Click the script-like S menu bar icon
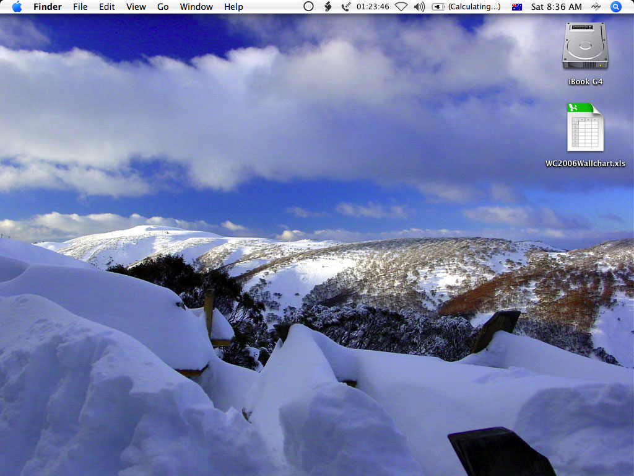The image size is (634, 476). 328,6
